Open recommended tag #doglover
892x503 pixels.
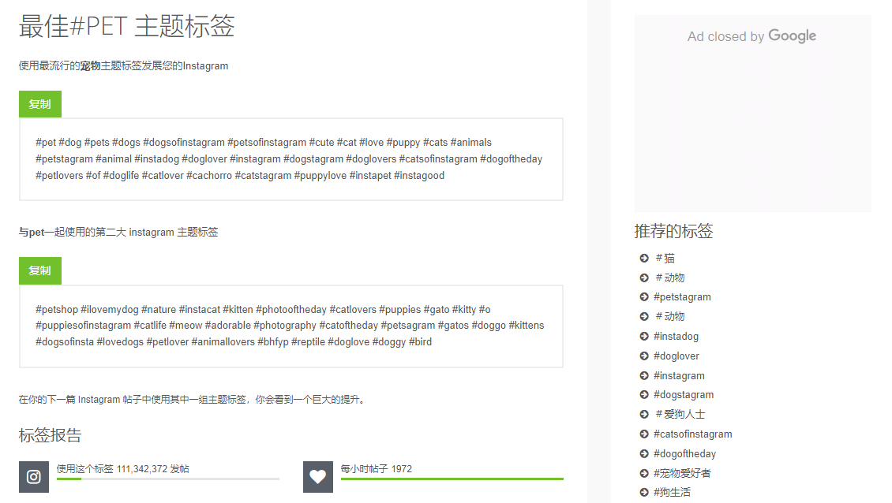(x=676, y=356)
